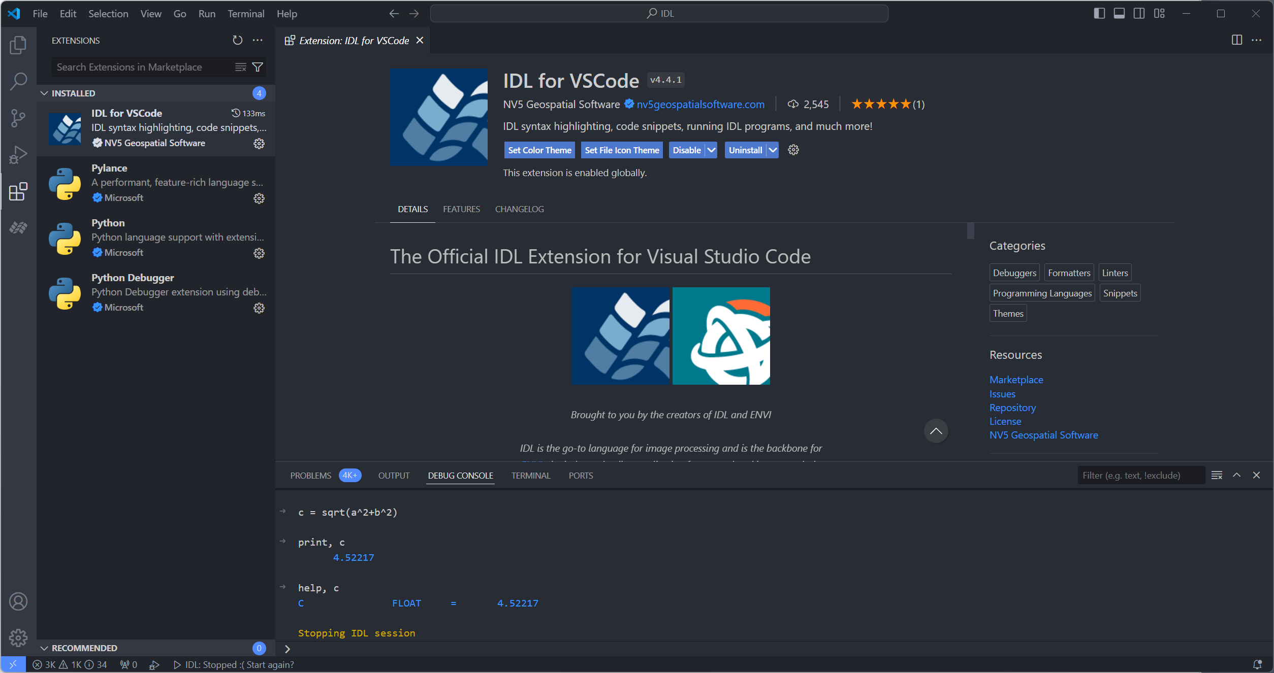
Task: Open the Terminal menu
Action: 246,14
